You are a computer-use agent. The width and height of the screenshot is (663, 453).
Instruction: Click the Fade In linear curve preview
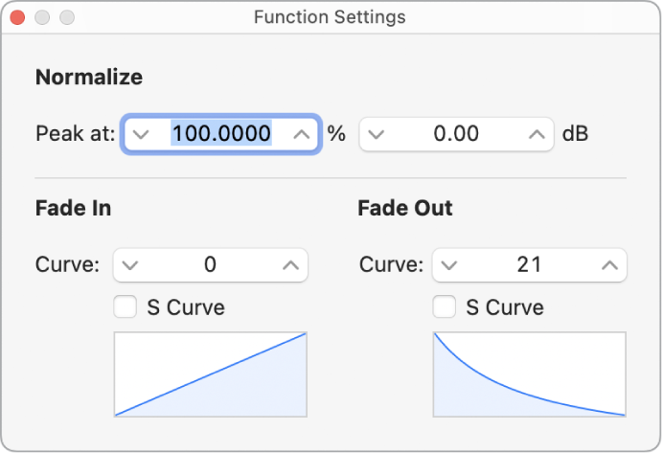211,374
